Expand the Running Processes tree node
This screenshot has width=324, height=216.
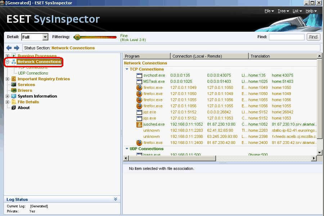(8, 56)
